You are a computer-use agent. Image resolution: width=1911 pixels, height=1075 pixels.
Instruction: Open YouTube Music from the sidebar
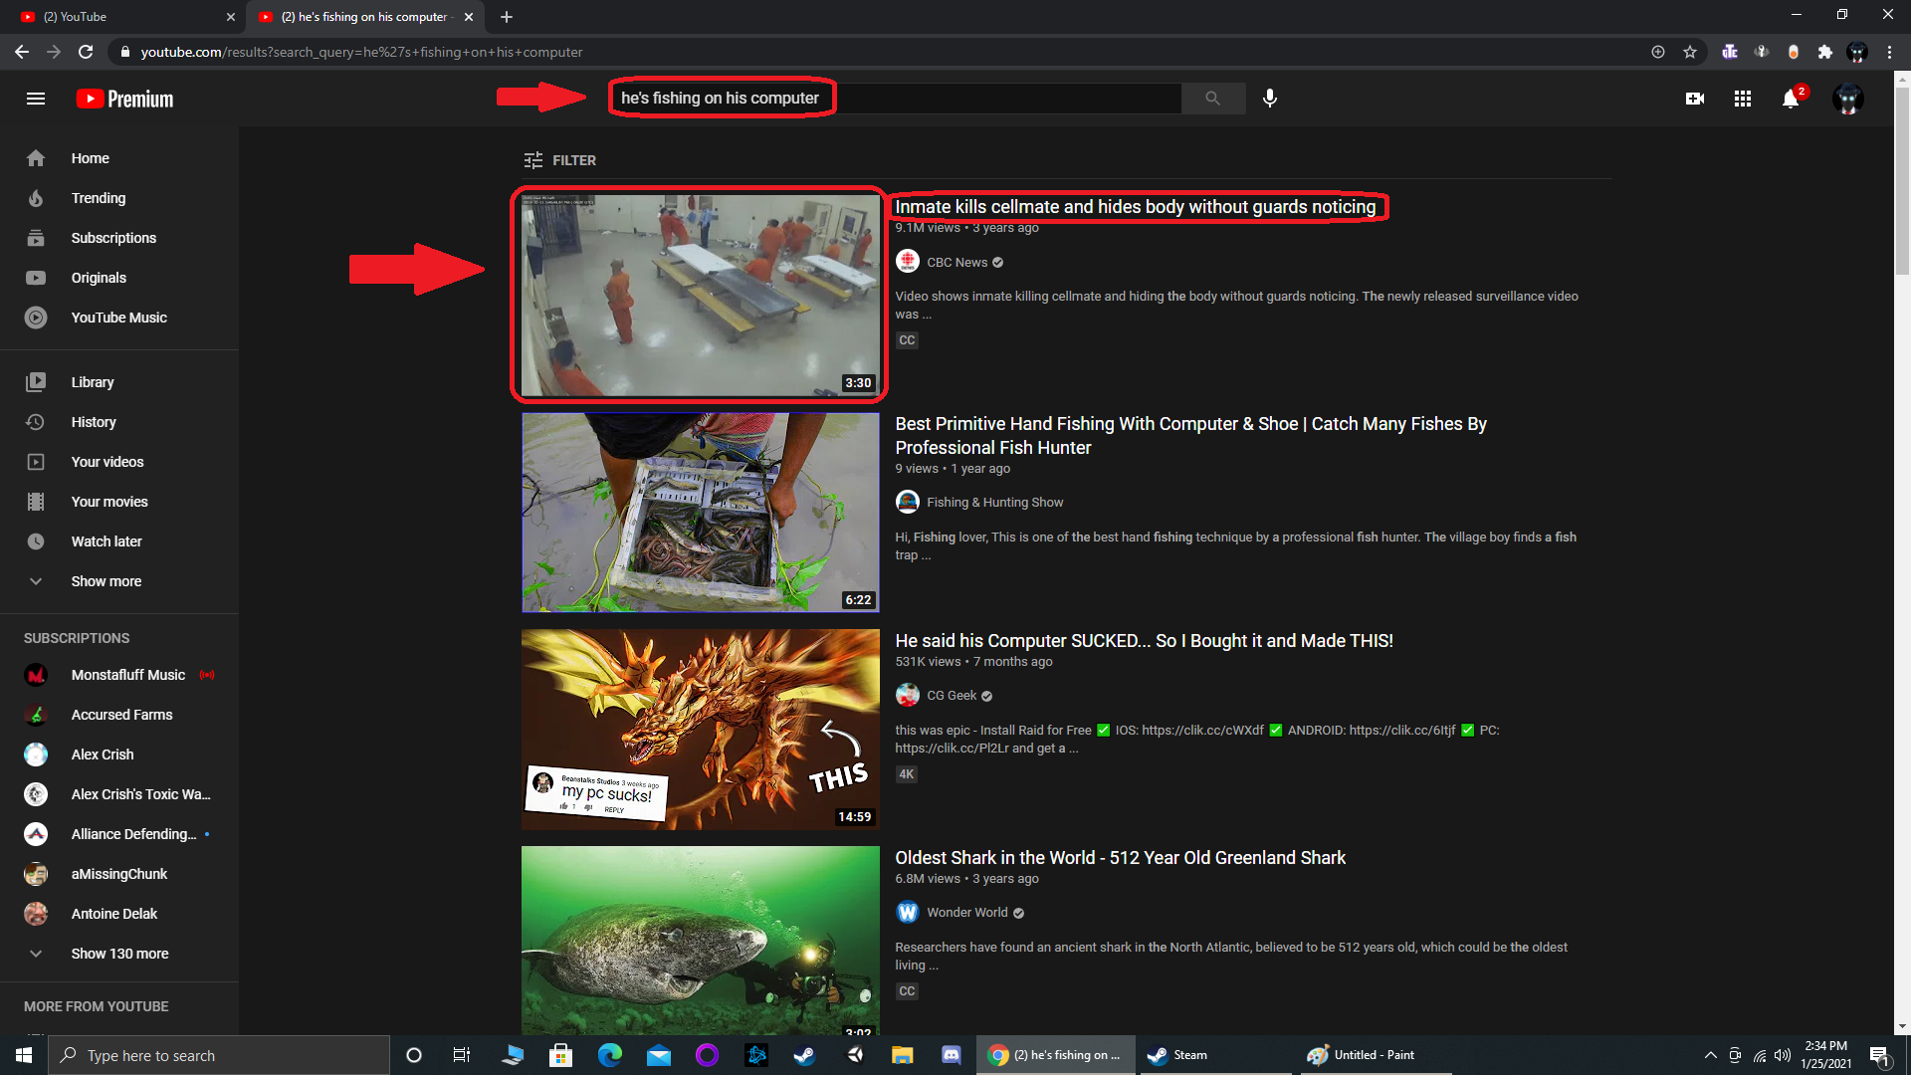coord(117,318)
